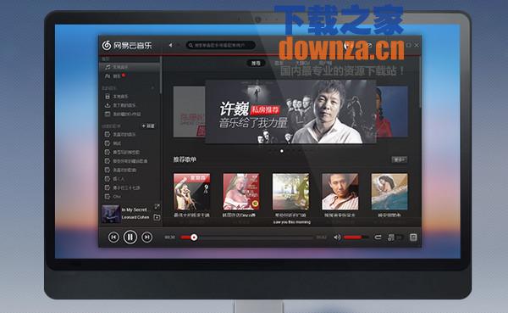The height and width of the screenshot is (313, 508).
Task: Click the 更多 button beside 推荐歌单
Action: tap(399, 159)
